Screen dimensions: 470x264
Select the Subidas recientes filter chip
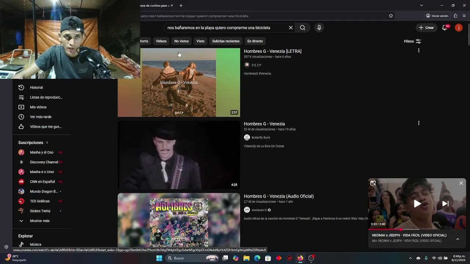point(226,41)
